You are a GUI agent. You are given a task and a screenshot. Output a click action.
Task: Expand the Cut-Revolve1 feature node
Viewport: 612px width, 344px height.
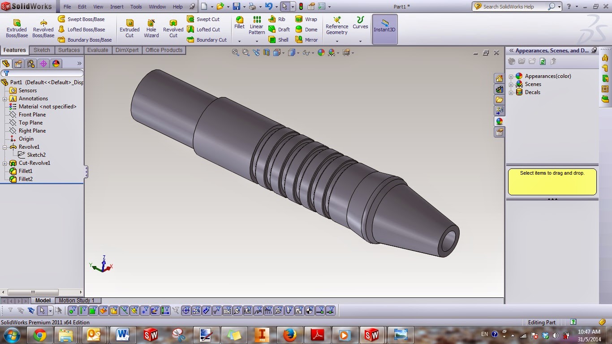click(x=5, y=163)
